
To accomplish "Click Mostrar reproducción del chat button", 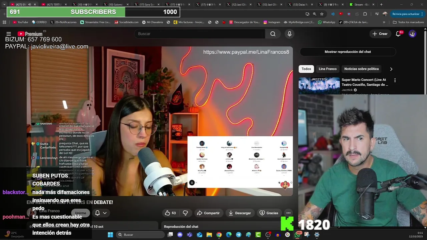I will pos(348,52).
